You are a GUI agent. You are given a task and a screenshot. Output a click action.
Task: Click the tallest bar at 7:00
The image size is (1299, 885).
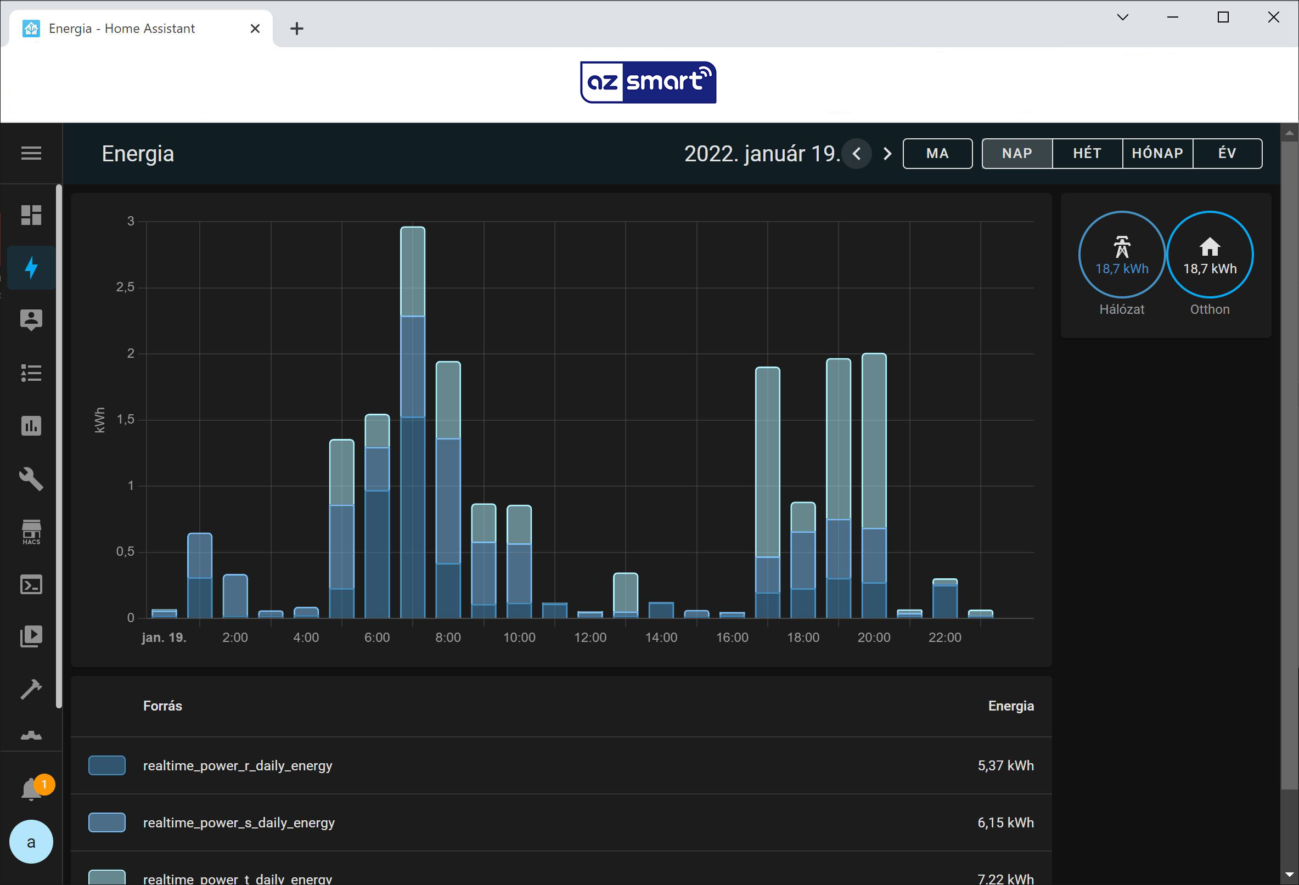pos(413,422)
